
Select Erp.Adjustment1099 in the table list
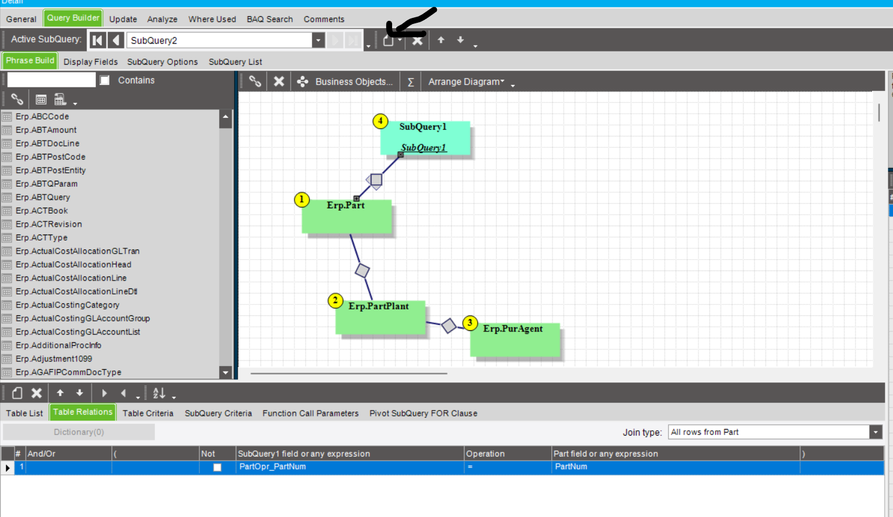54,359
